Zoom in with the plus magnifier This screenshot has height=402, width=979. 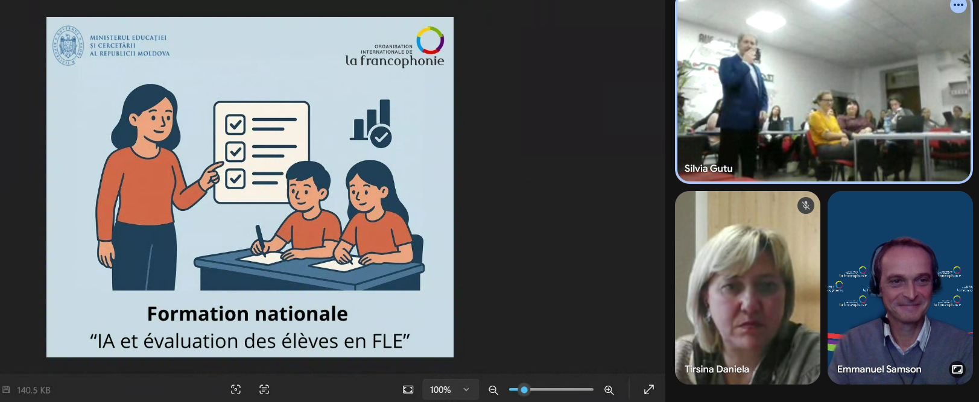[609, 390]
